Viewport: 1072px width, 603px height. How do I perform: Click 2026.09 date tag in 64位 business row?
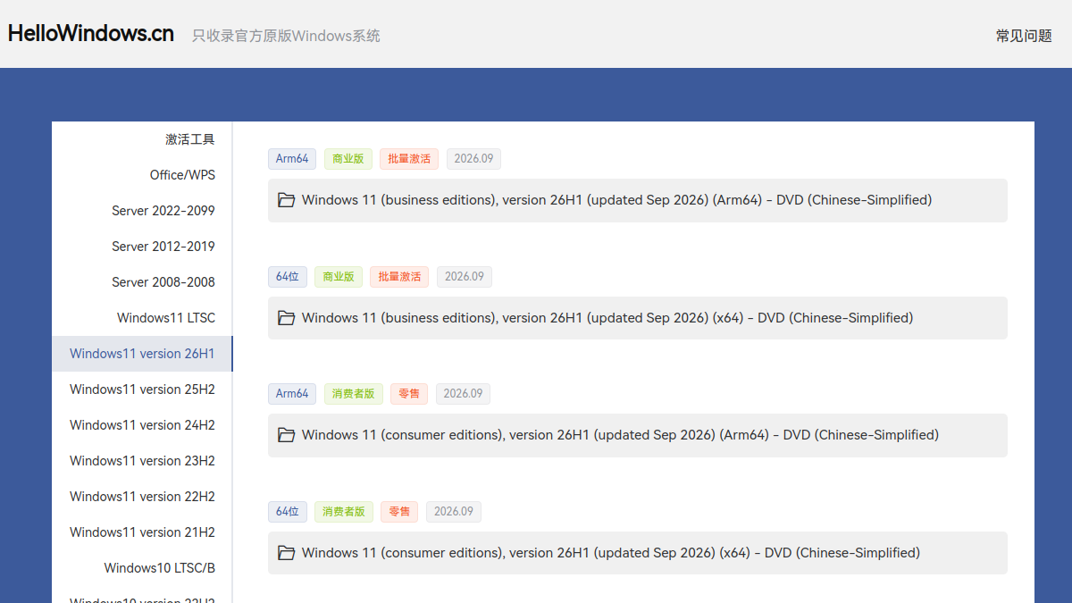pos(465,277)
